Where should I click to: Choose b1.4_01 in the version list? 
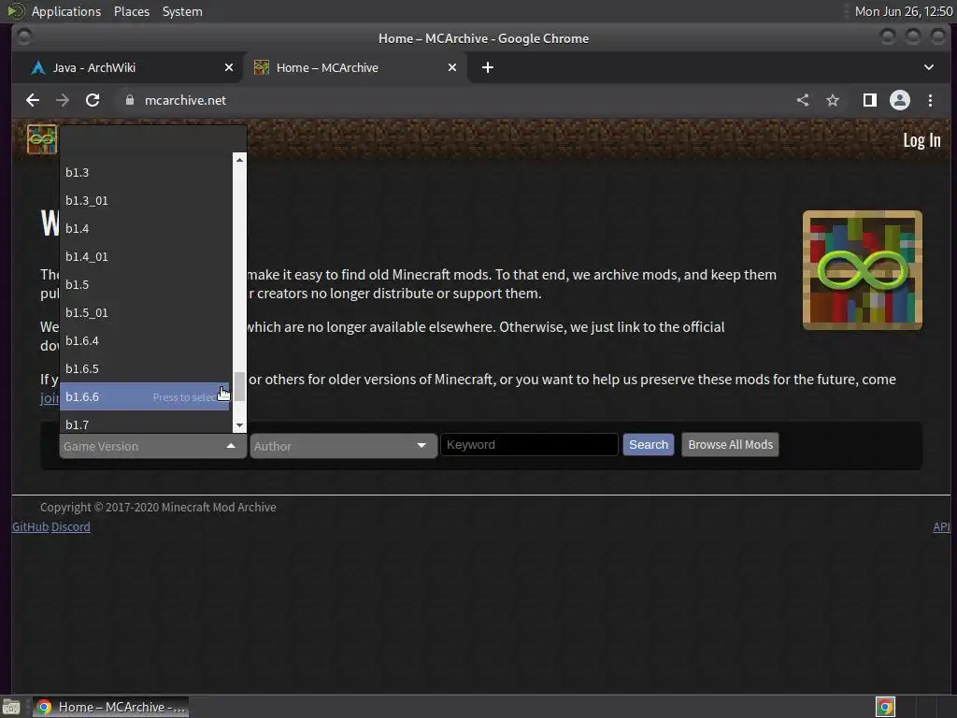145,256
